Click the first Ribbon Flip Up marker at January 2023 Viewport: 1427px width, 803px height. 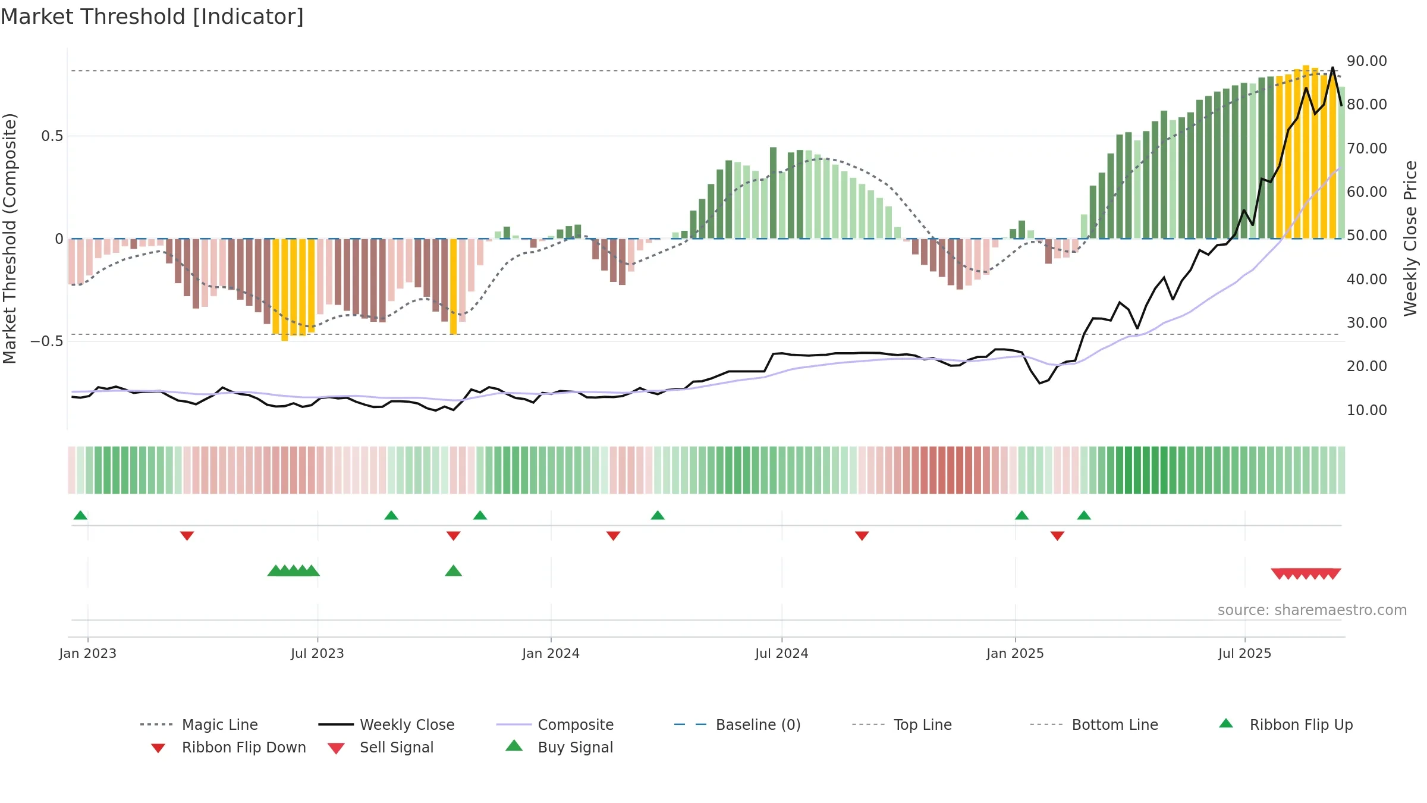(80, 515)
